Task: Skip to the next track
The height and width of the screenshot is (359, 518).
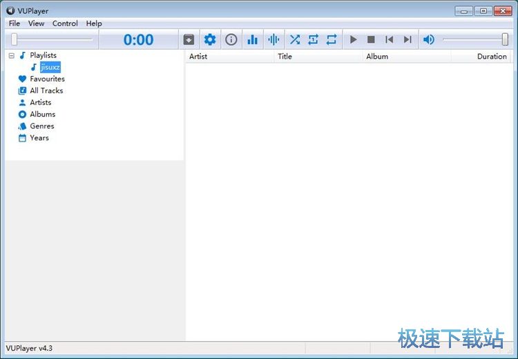Action: pos(407,40)
